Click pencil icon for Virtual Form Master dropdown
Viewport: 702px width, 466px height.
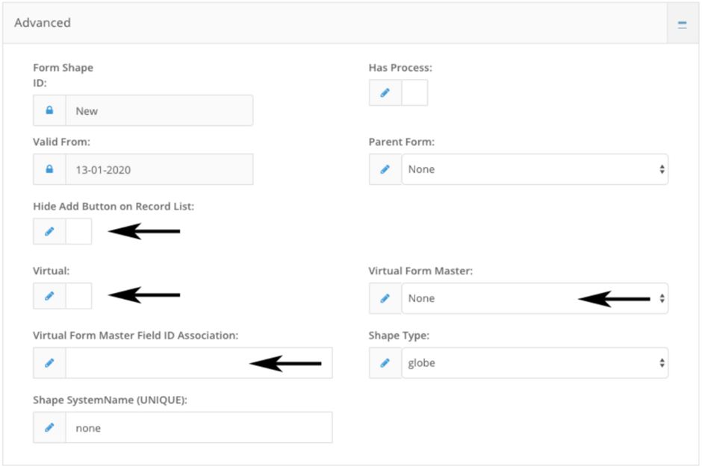(x=385, y=298)
